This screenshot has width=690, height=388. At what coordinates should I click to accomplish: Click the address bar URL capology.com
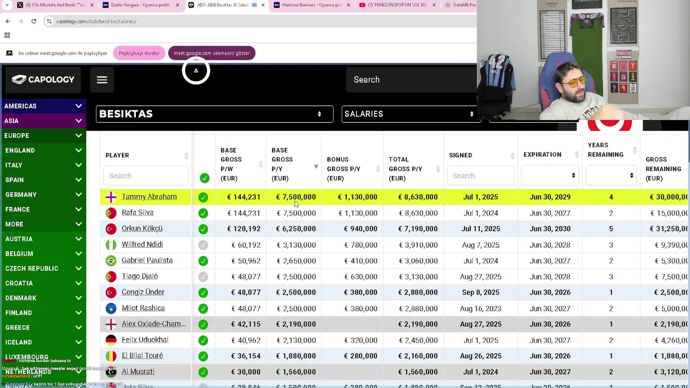[x=96, y=21]
